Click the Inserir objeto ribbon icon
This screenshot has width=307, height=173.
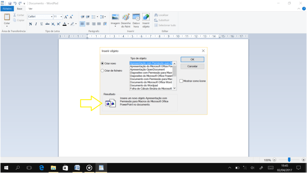[x=146, y=17]
